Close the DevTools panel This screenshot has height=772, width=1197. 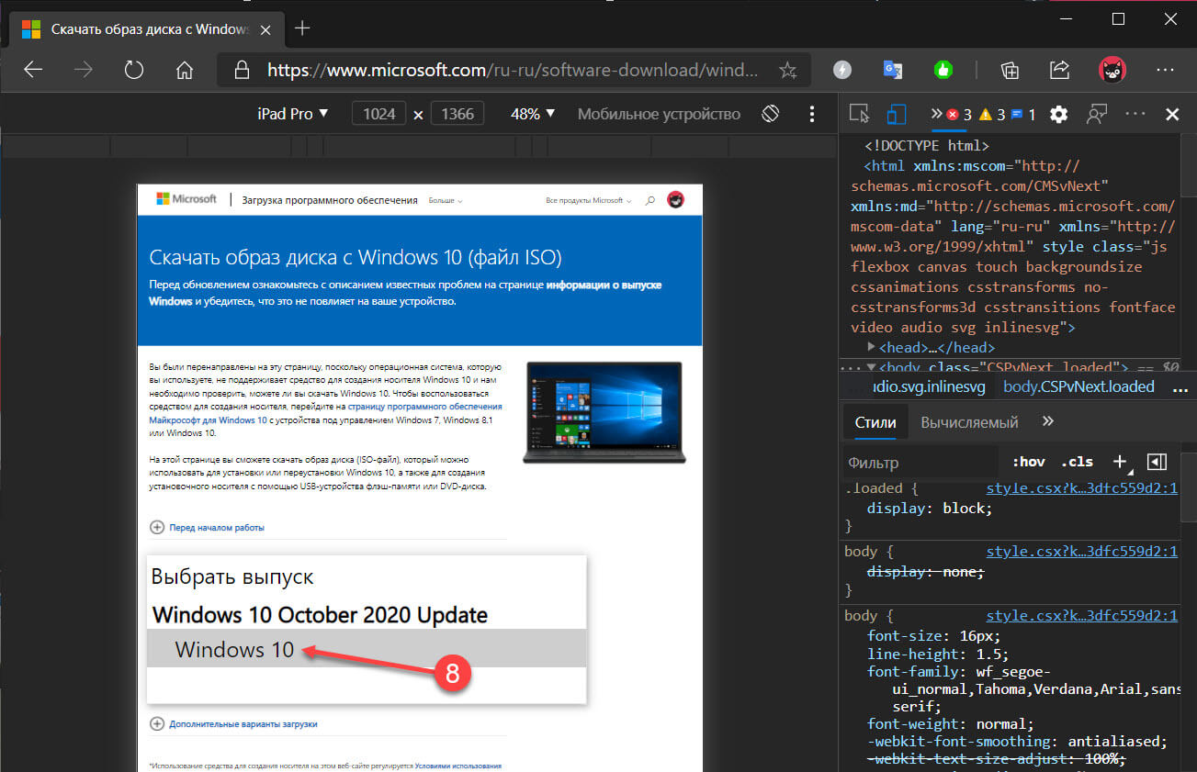pyautogui.click(x=1172, y=115)
